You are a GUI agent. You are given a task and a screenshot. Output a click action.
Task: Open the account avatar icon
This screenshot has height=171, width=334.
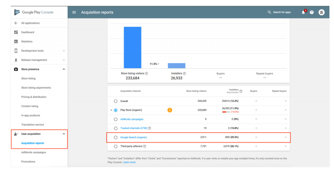(322, 12)
